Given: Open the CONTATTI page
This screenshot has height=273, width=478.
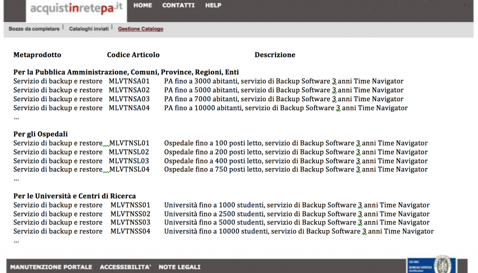Looking at the screenshot, I should tap(178, 6).
